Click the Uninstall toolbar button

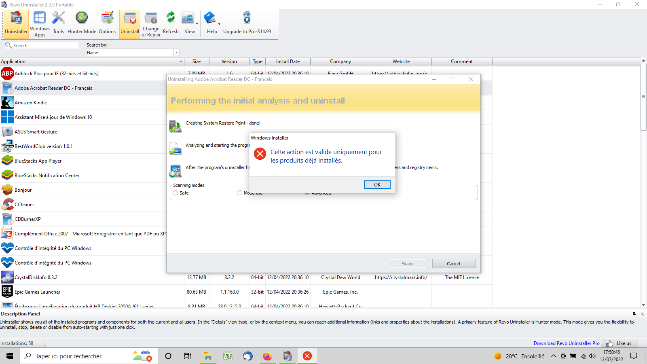[x=130, y=23]
